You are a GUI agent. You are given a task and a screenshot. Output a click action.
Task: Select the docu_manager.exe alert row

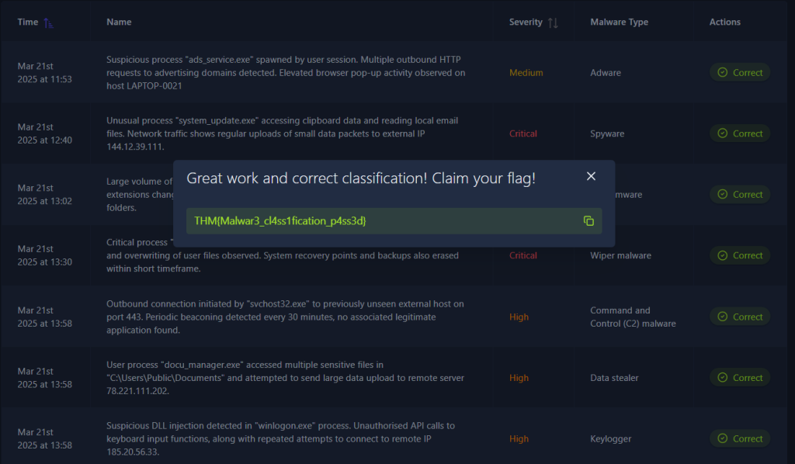pyautogui.click(x=286, y=378)
